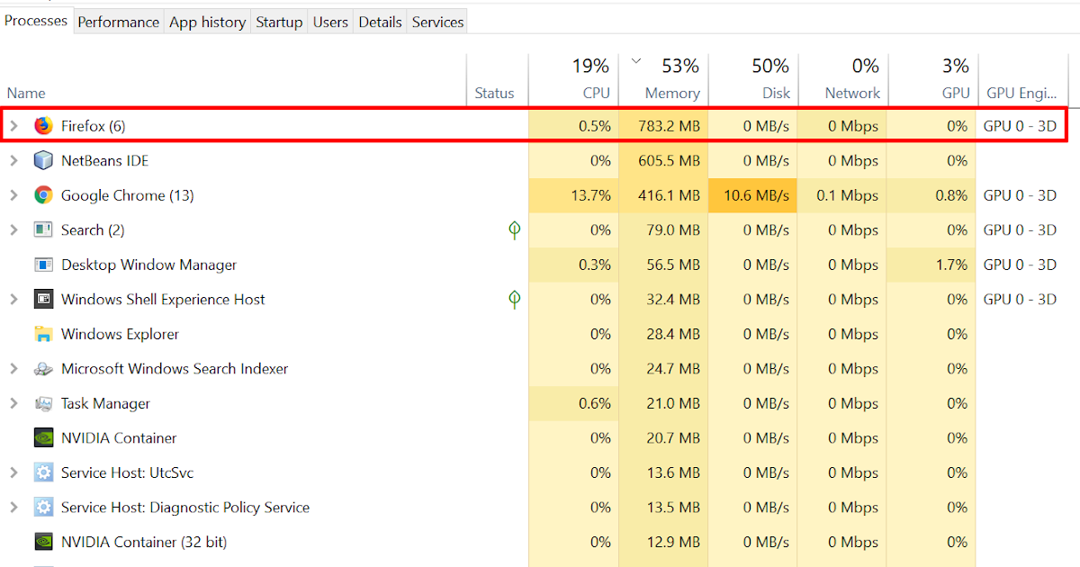This screenshot has height=567, width=1080.
Task: Click the Task Manager icon
Action: pyautogui.click(x=42, y=403)
